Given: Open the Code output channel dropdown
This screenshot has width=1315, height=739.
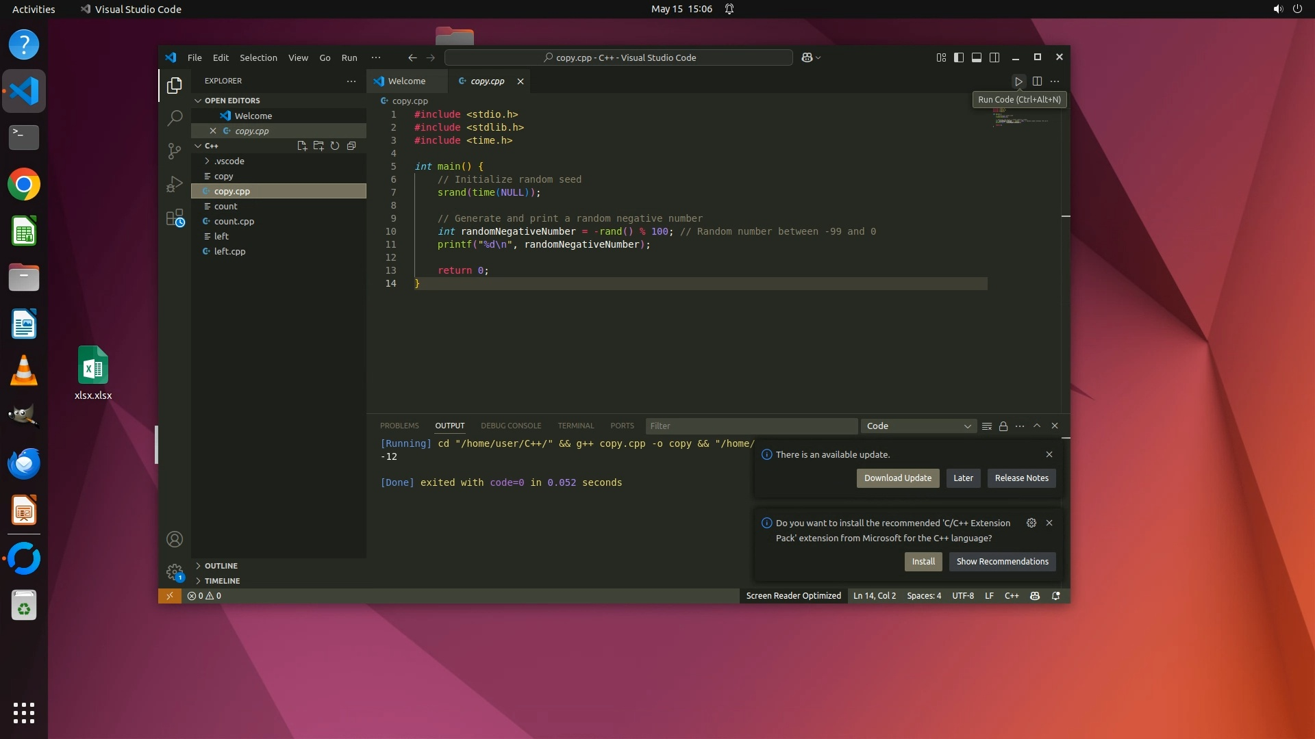Looking at the screenshot, I should pyautogui.click(x=918, y=426).
